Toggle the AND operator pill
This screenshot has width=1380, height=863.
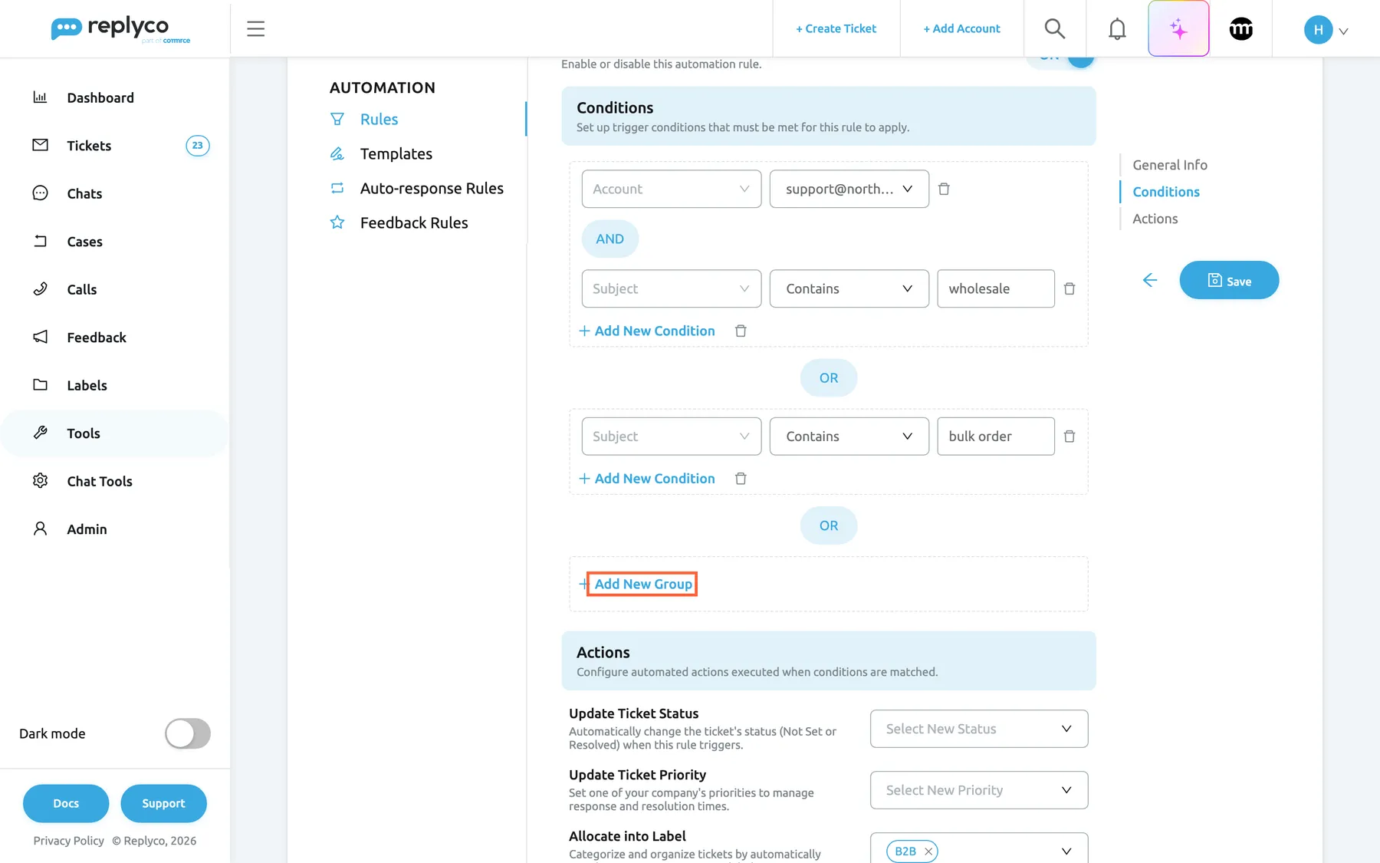tap(610, 239)
